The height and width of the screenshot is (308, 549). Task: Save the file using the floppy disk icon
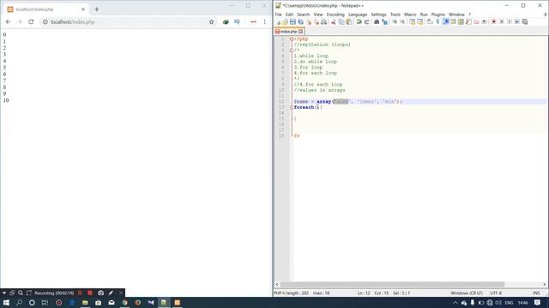(293, 22)
